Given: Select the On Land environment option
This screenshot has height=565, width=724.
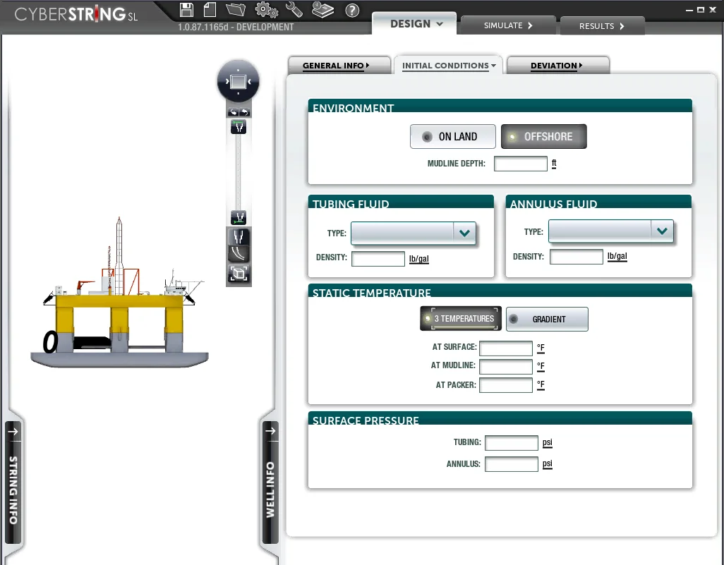Looking at the screenshot, I should pyautogui.click(x=452, y=137).
